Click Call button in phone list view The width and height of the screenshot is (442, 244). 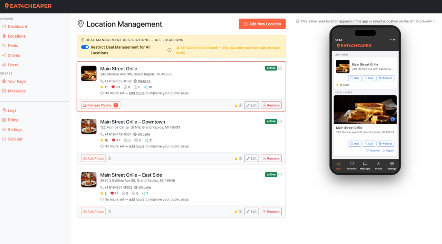[x=369, y=78]
